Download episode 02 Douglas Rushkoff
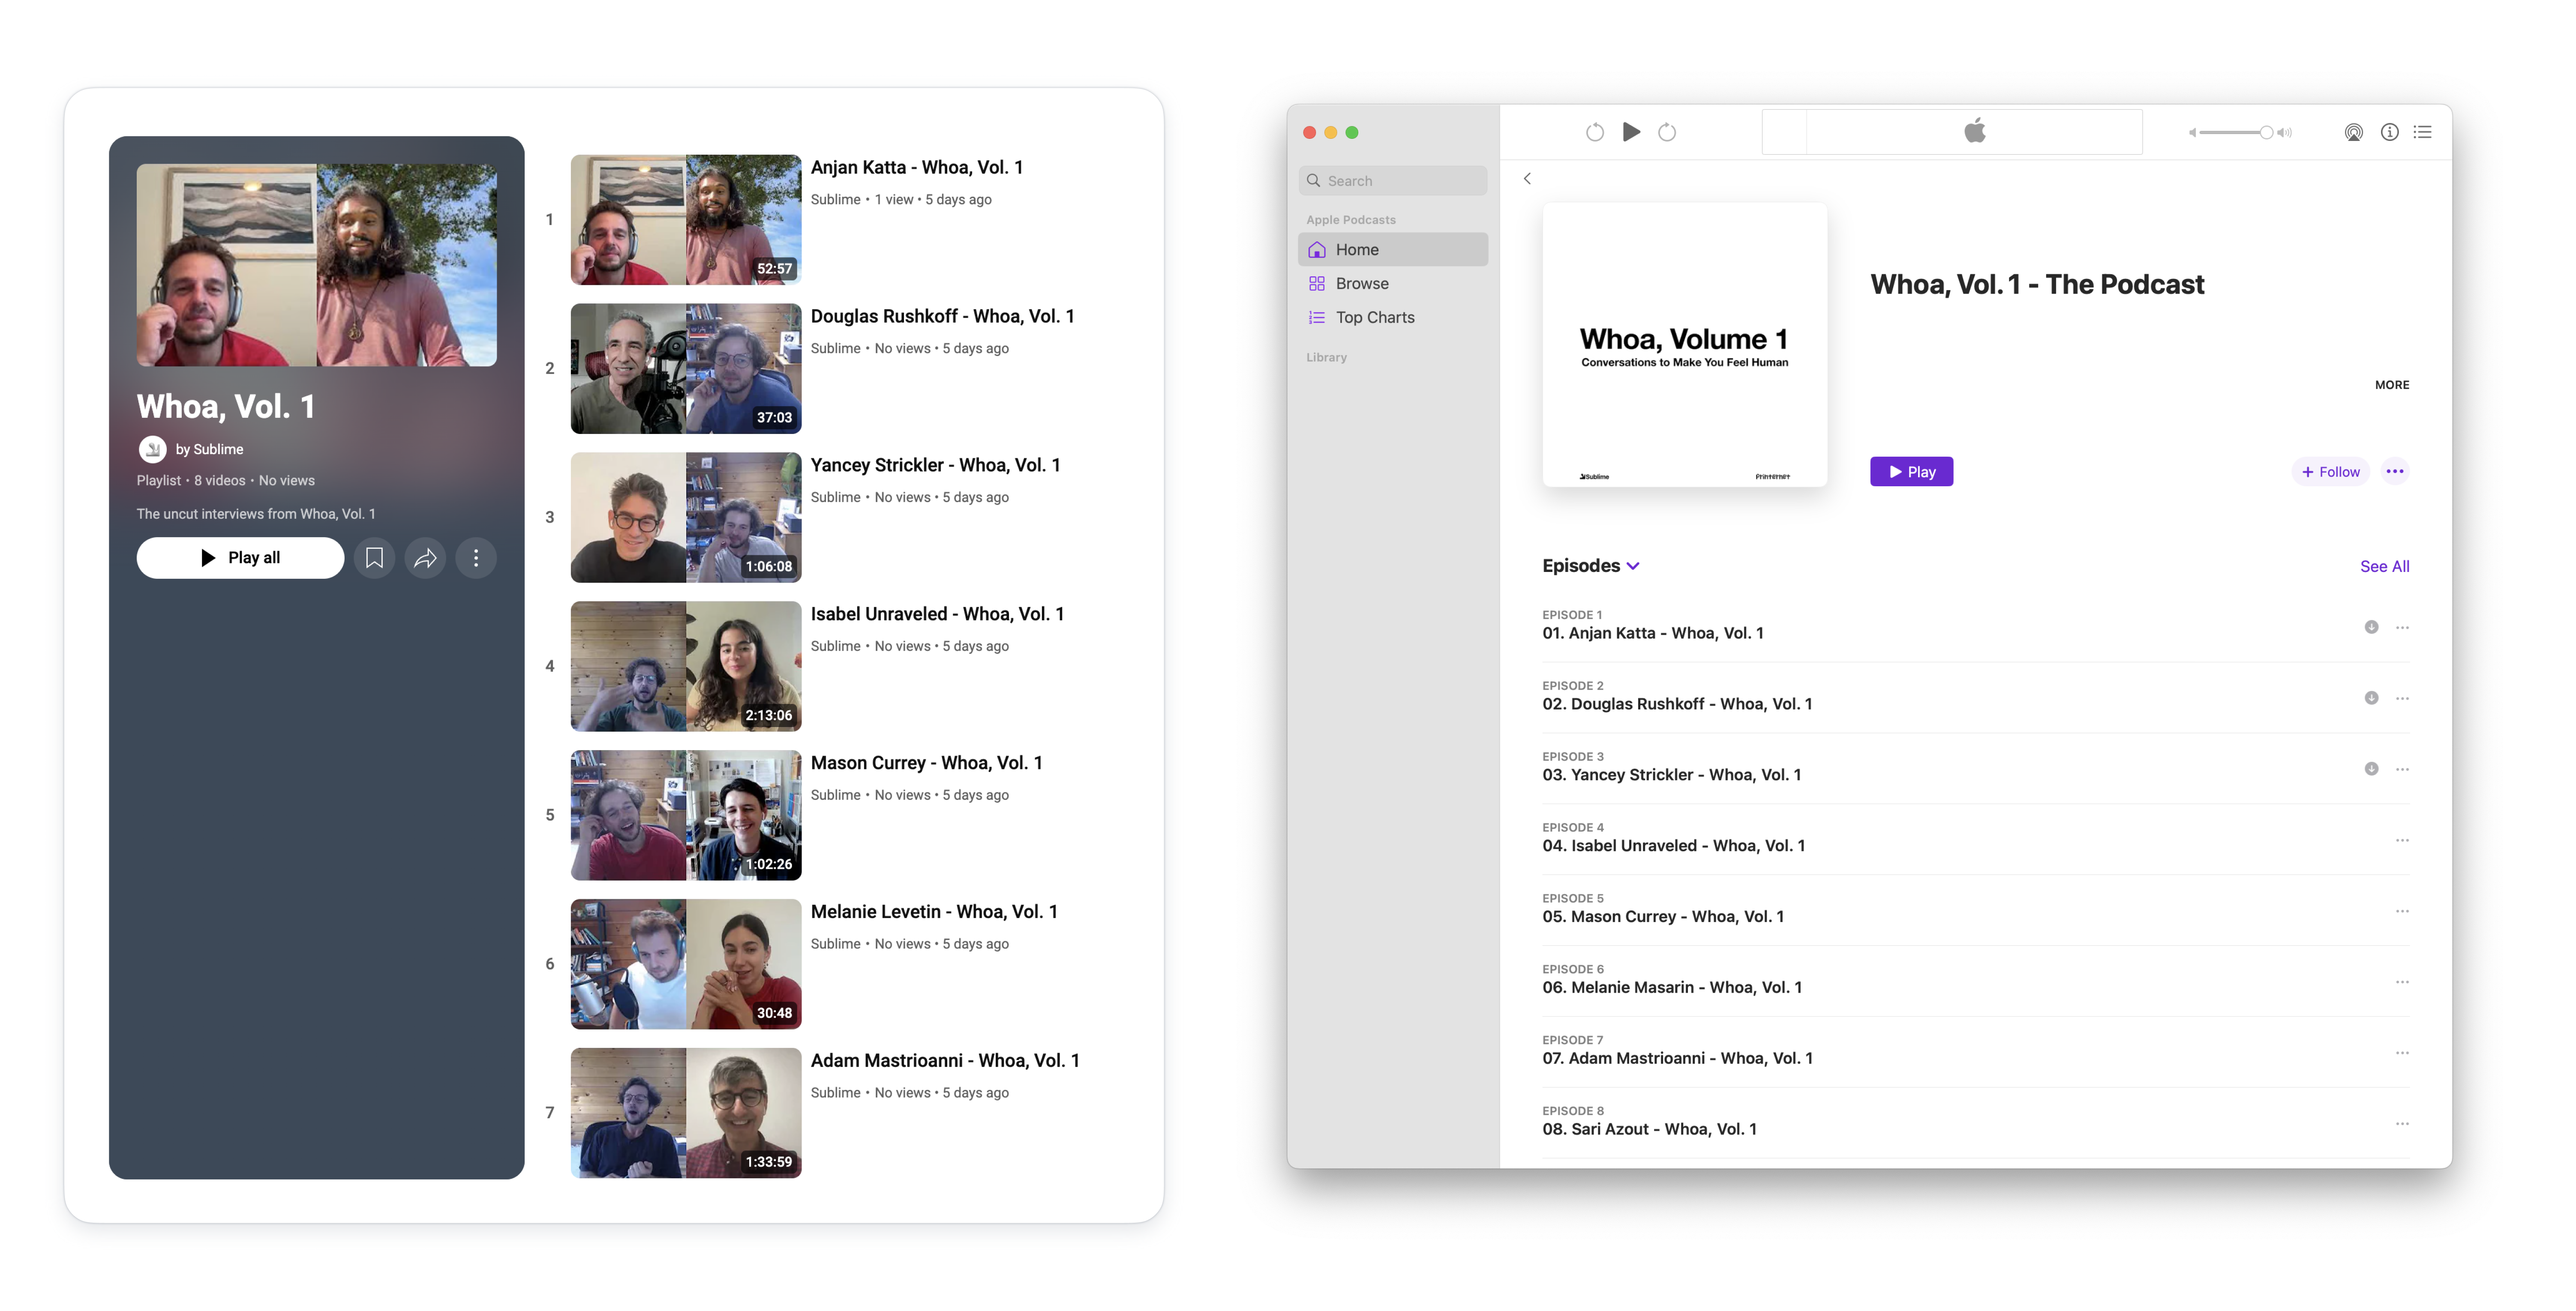The image size is (2576, 1311). [2371, 698]
